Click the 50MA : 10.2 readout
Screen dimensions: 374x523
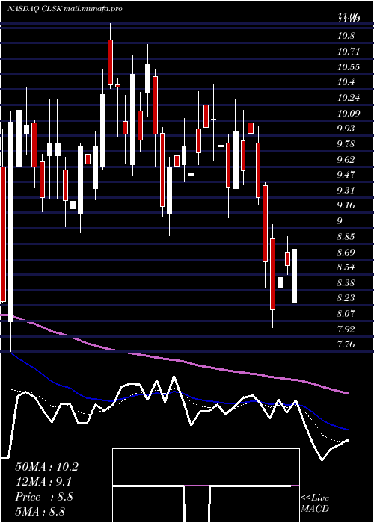[46, 467]
